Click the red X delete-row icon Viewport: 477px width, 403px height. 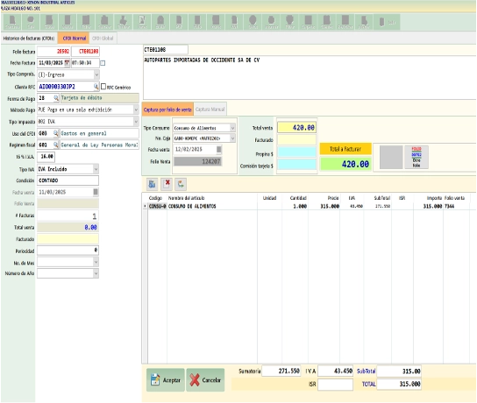[167, 184]
